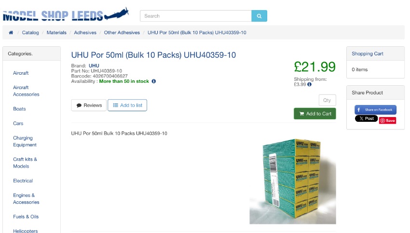Open Fuels & Oils category
The width and height of the screenshot is (410, 233).
(26, 217)
